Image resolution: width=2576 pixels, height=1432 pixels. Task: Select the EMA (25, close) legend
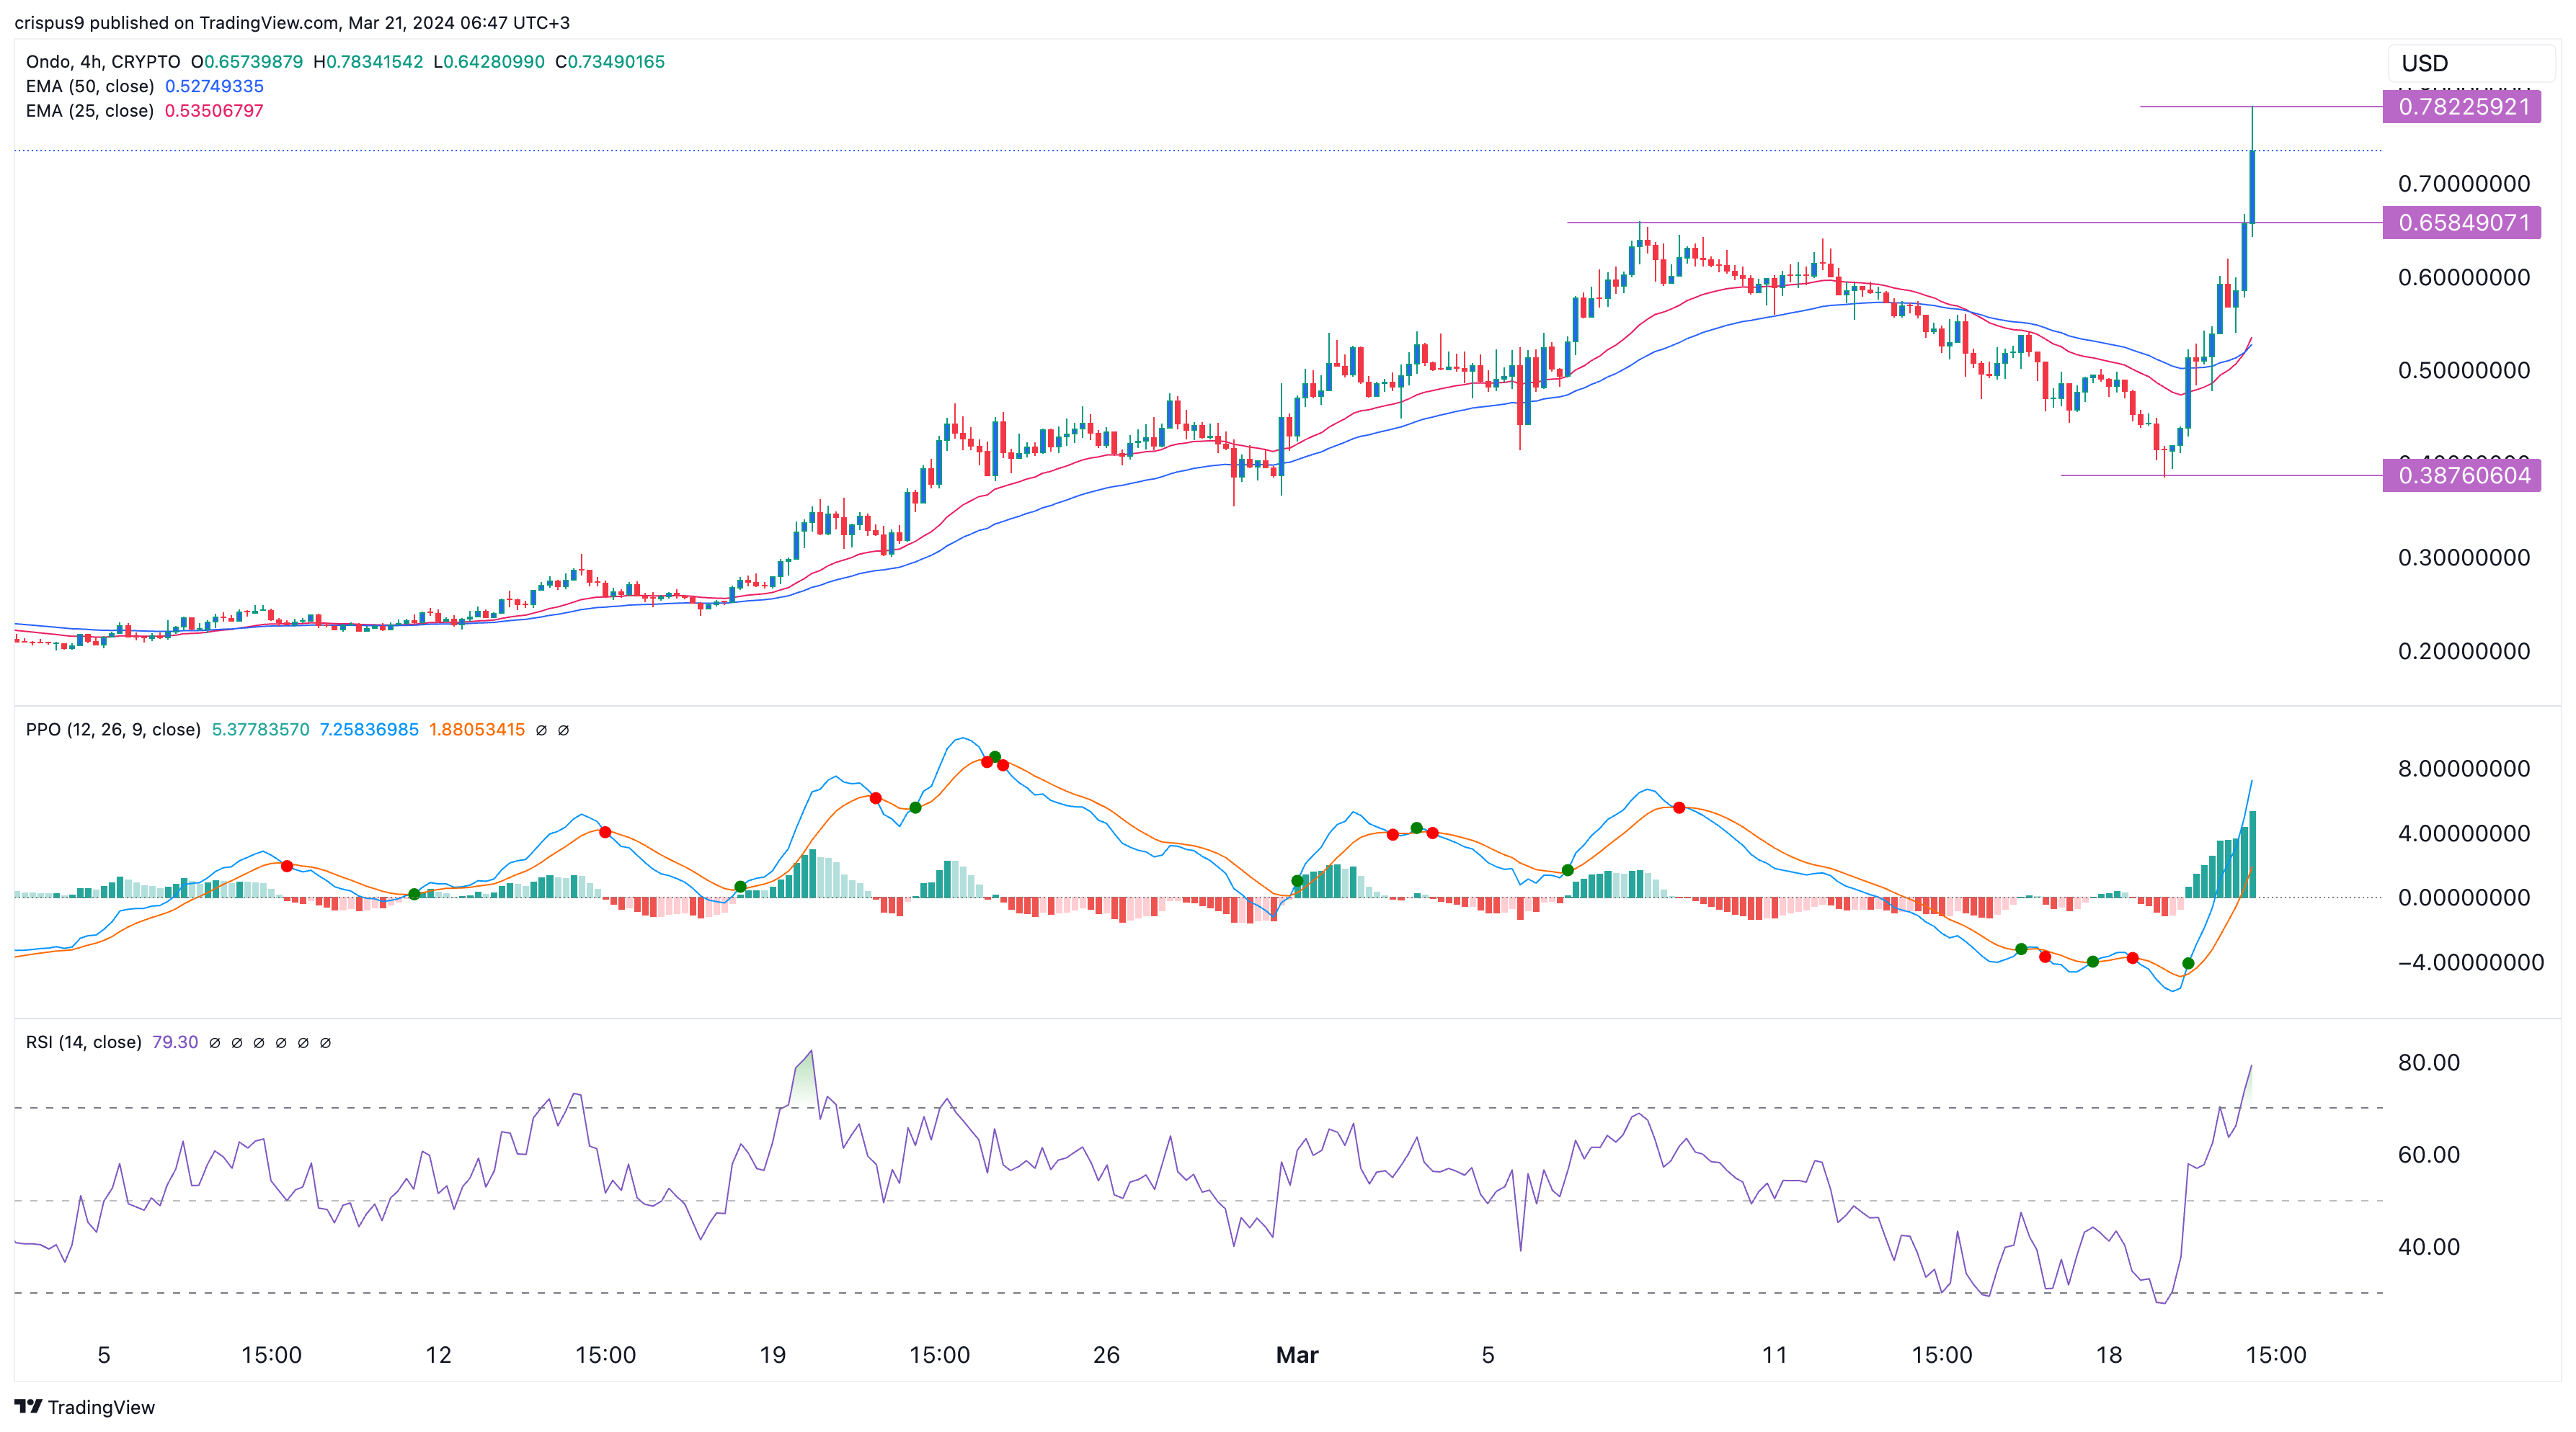click(x=90, y=111)
